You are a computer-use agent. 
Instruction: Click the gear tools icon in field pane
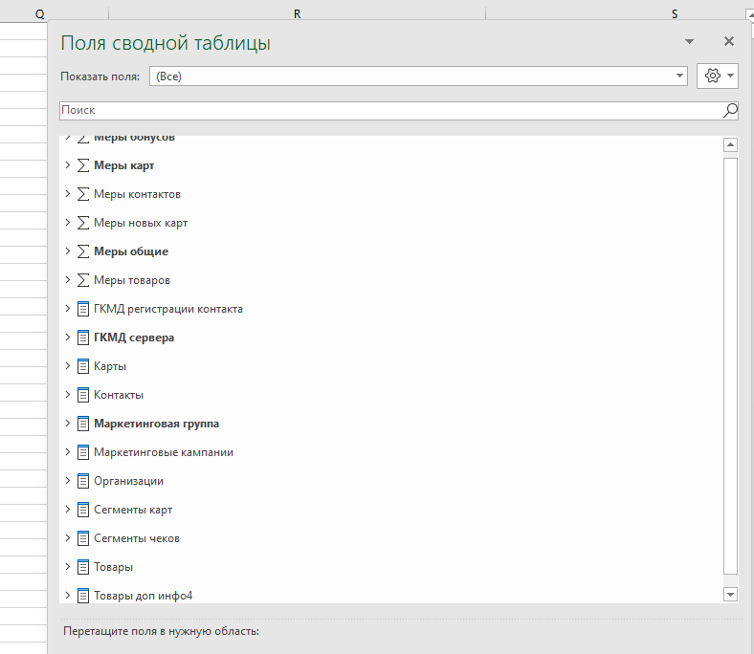click(712, 76)
